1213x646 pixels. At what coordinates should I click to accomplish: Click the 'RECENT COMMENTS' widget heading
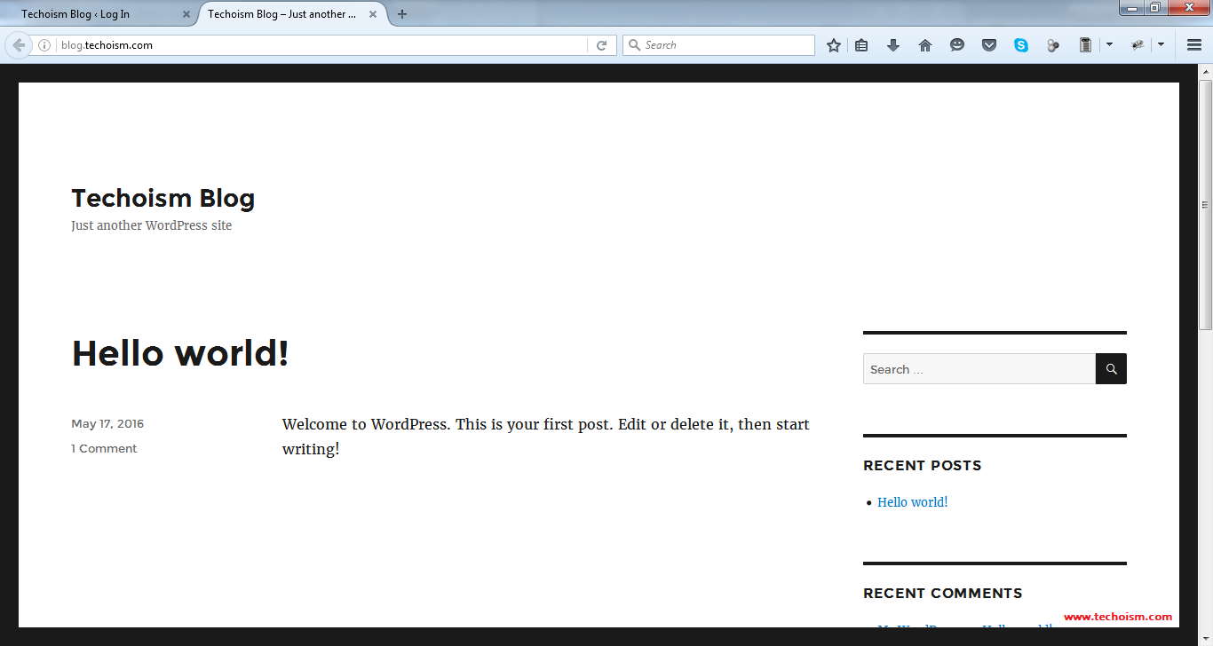point(943,594)
